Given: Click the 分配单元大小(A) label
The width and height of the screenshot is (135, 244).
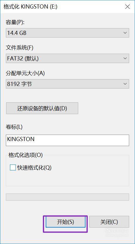Looking at the screenshot, I should (25, 73).
